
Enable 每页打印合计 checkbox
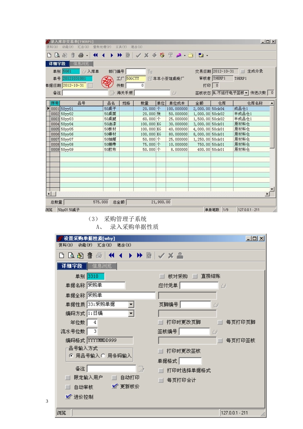pyautogui.click(x=161, y=380)
